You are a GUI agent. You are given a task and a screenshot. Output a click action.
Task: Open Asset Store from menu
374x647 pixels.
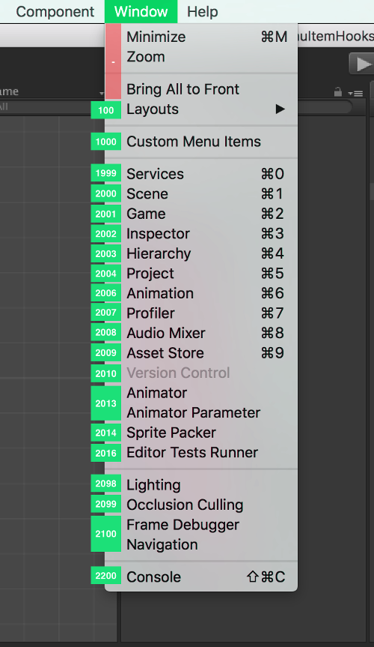tap(201, 353)
